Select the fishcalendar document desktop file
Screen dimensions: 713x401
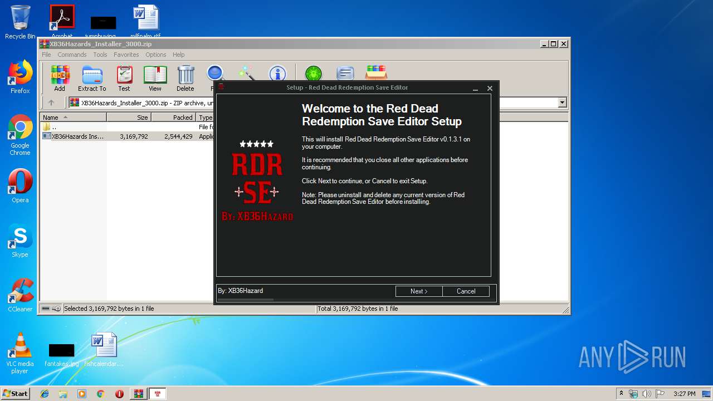click(104, 350)
